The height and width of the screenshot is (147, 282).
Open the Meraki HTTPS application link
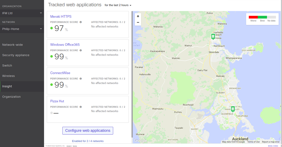tap(61, 17)
